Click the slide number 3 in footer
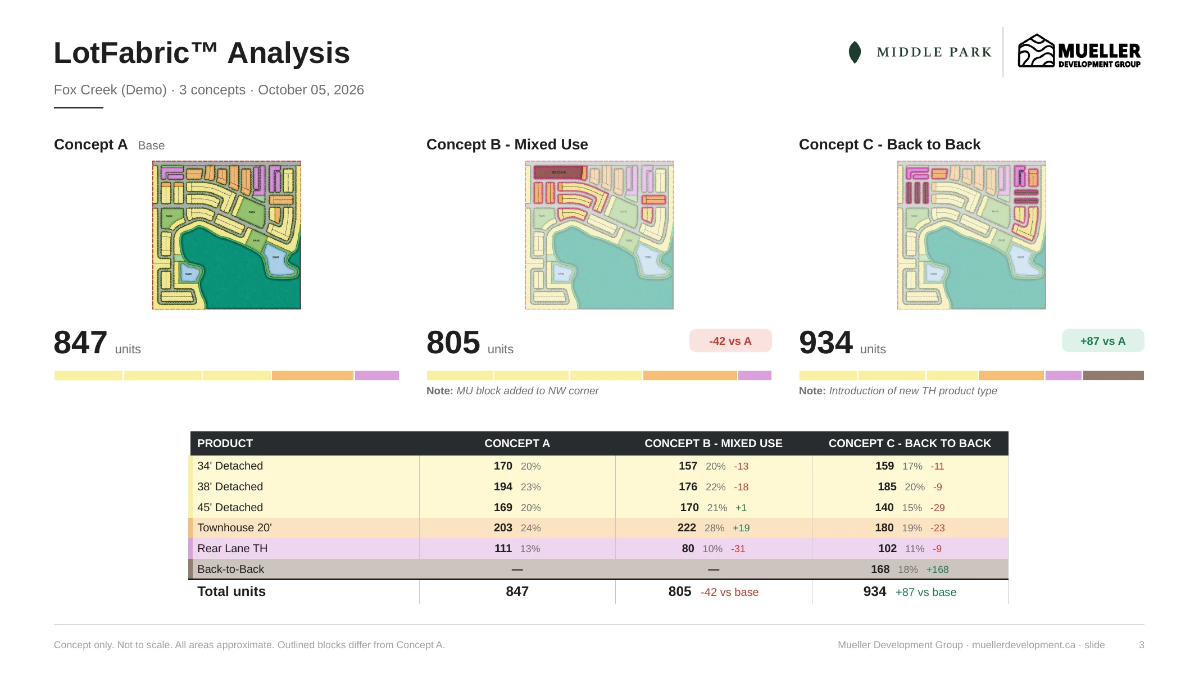This screenshot has width=1199, height=674. (1141, 645)
